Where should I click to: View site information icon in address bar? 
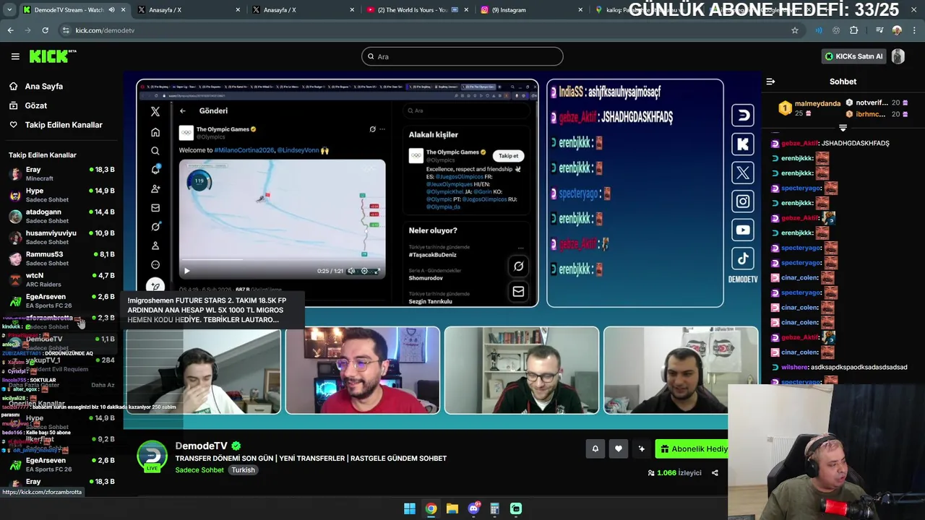[x=66, y=30]
